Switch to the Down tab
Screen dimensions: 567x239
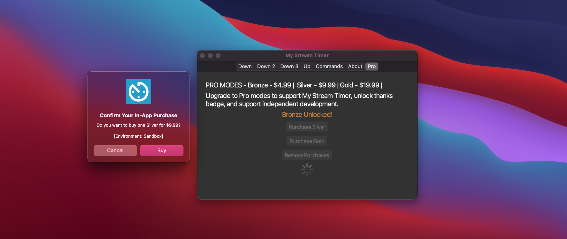(x=245, y=67)
